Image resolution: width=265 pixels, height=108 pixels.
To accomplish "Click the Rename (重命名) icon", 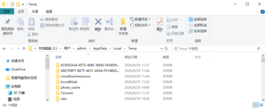I will click(109, 22).
